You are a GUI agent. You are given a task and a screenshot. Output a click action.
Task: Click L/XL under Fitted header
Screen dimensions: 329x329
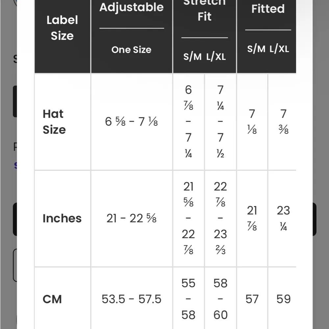click(279, 49)
